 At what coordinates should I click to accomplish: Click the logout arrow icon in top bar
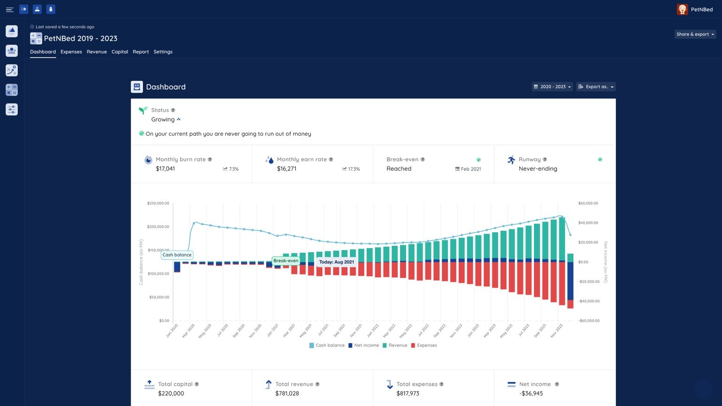pos(24,9)
